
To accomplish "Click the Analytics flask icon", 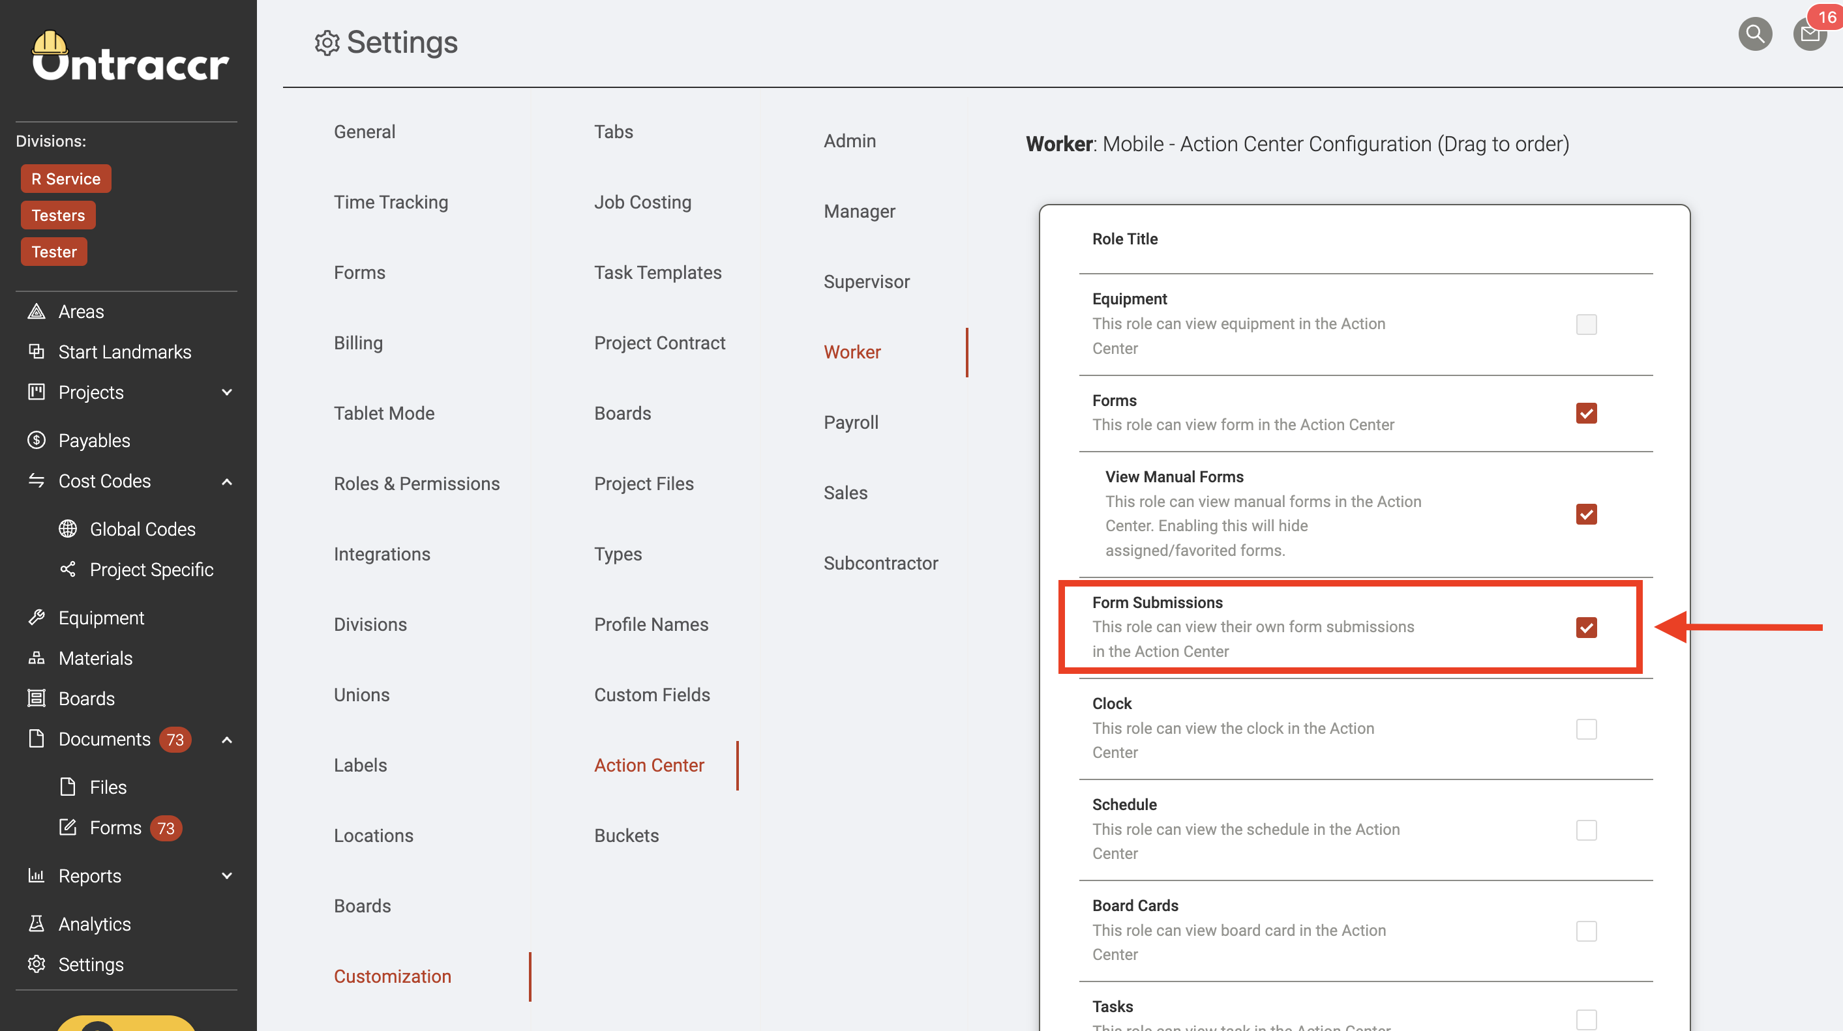I will coord(37,923).
